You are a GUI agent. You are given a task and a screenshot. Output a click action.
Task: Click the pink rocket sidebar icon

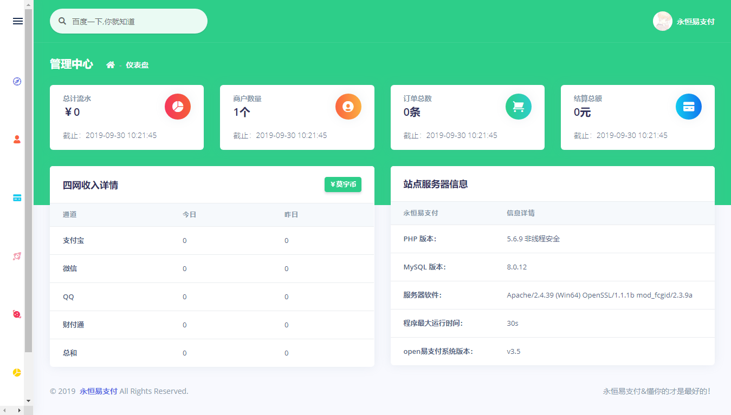pyautogui.click(x=17, y=256)
